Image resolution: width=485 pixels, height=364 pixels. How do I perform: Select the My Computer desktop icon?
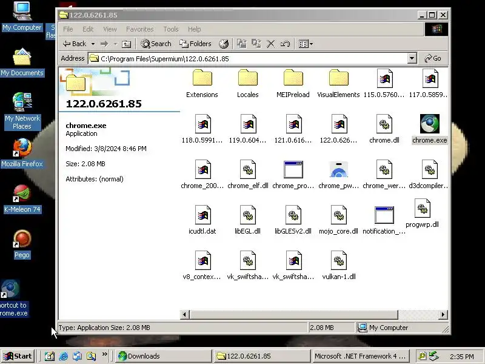click(x=22, y=16)
